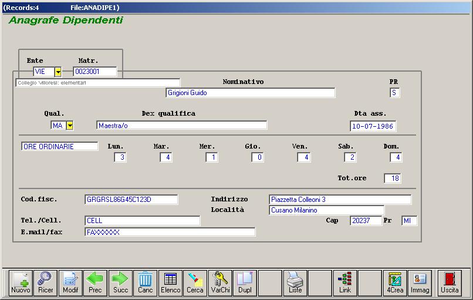Click the Nominativo field Grigioni Guido
The width and height of the screenshot is (473, 300).
(251, 93)
